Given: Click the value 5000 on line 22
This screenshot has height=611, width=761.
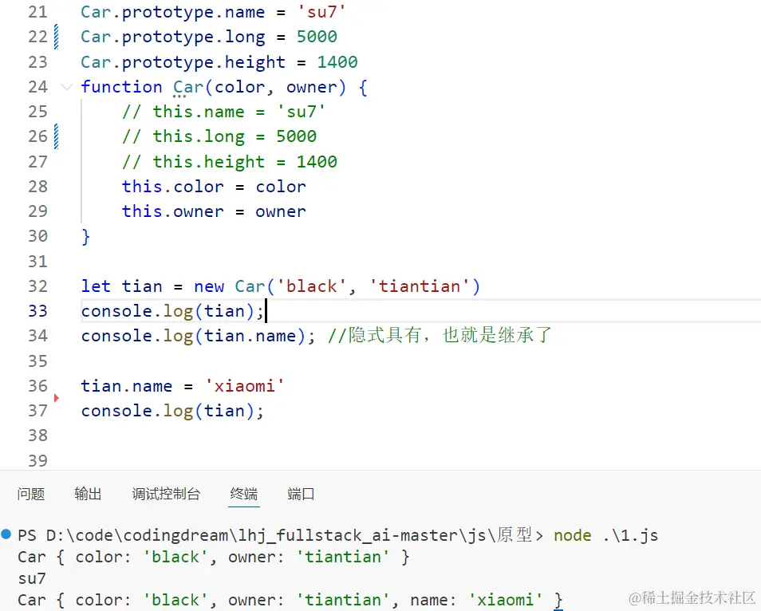Looking at the screenshot, I should pyautogui.click(x=317, y=37).
